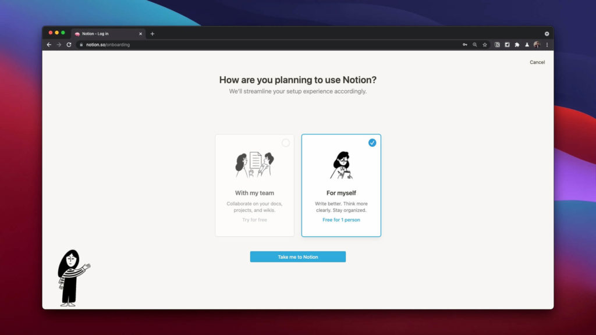Open the Extensions puzzle piece menu
The image size is (596, 335).
[x=517, y=44]
